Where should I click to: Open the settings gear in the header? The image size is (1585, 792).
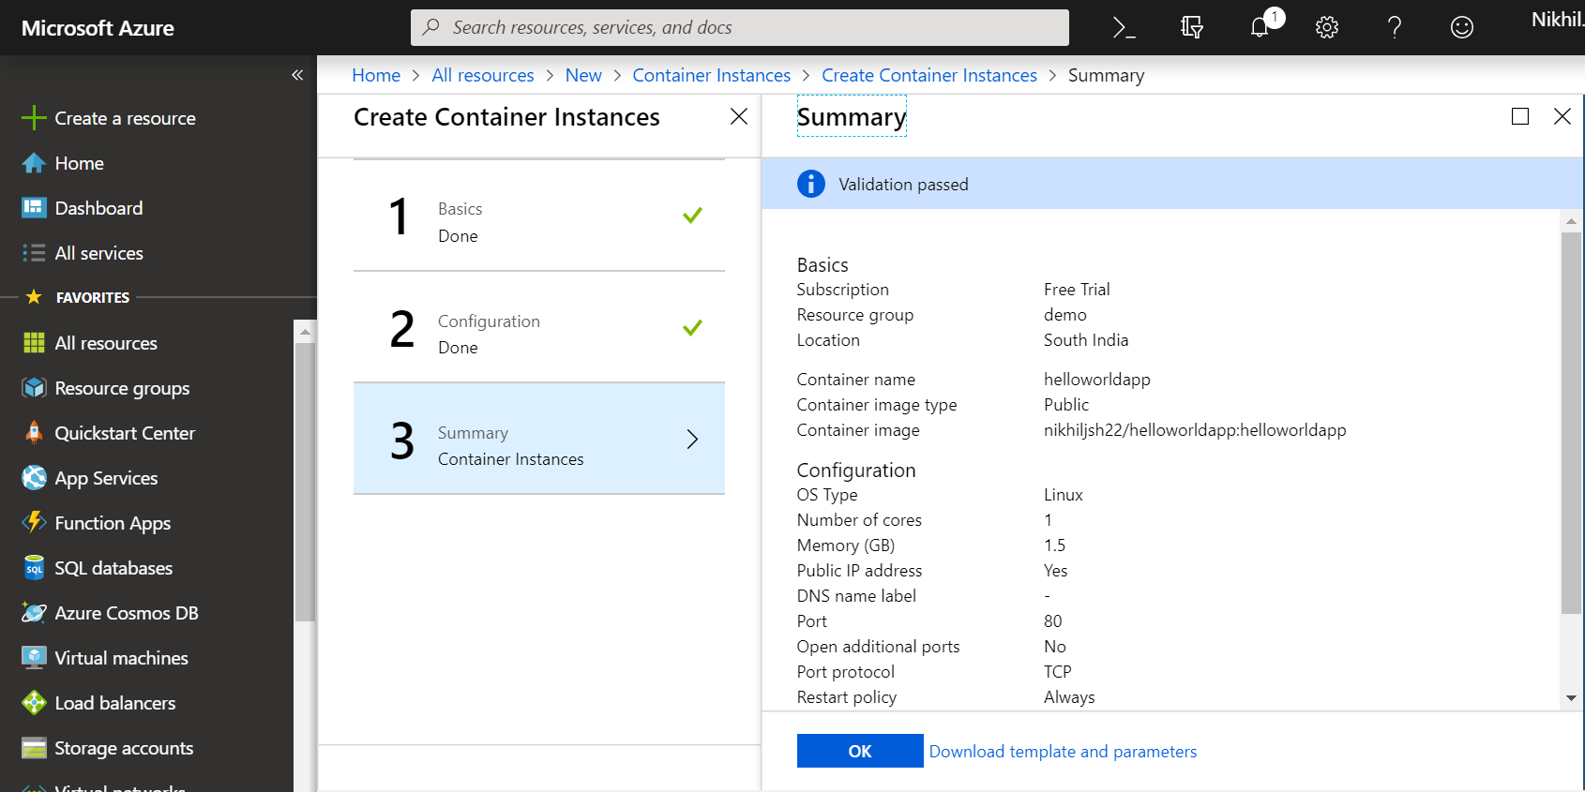[1326, 27]
